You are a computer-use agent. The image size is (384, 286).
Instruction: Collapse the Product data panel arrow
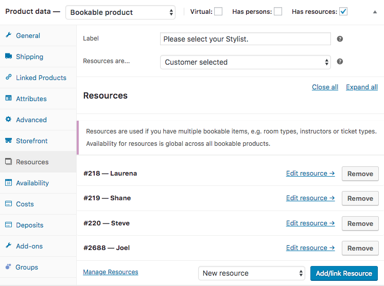point(375,12)
